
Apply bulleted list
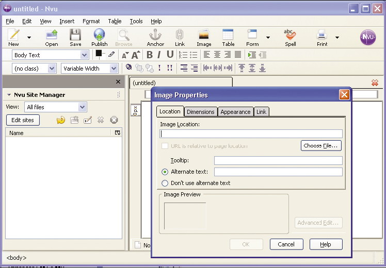point(194,55)
